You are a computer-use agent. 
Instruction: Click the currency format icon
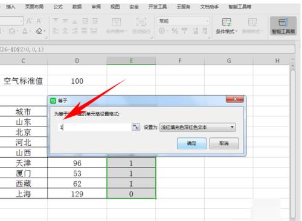162,31
